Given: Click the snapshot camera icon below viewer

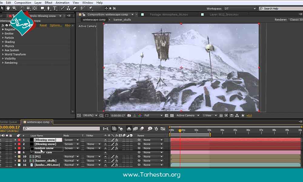Looking at the screenshot, I should (129, 116).
